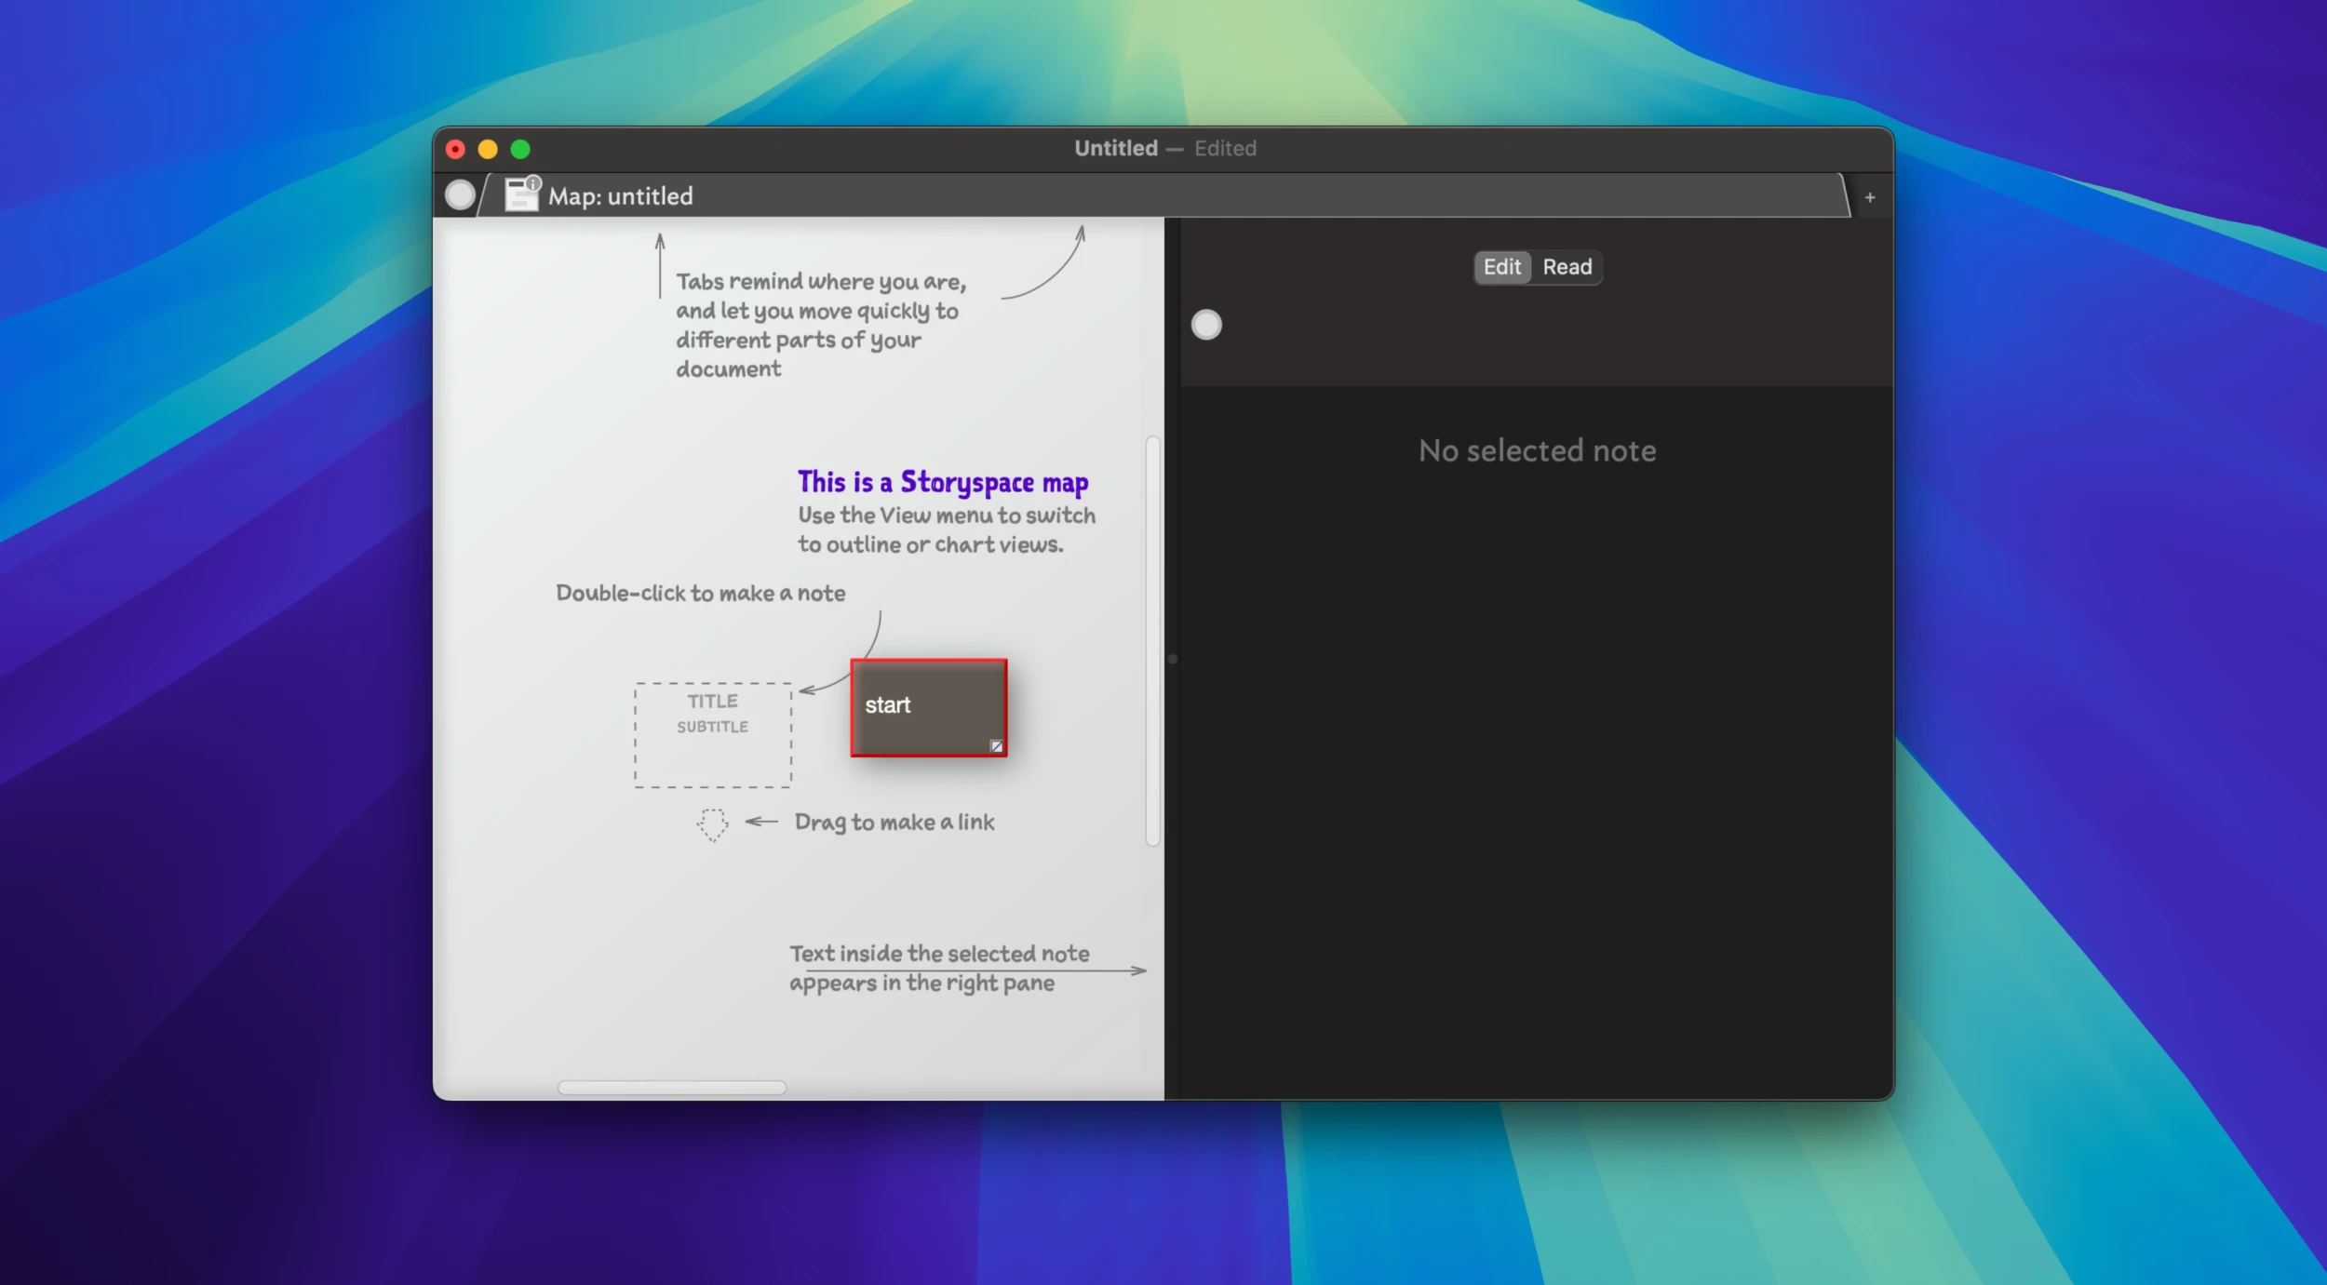This screenshot has width=2327, height=1285.
Task: Enter full screen with the green button
Action: (x=520, y=149)
